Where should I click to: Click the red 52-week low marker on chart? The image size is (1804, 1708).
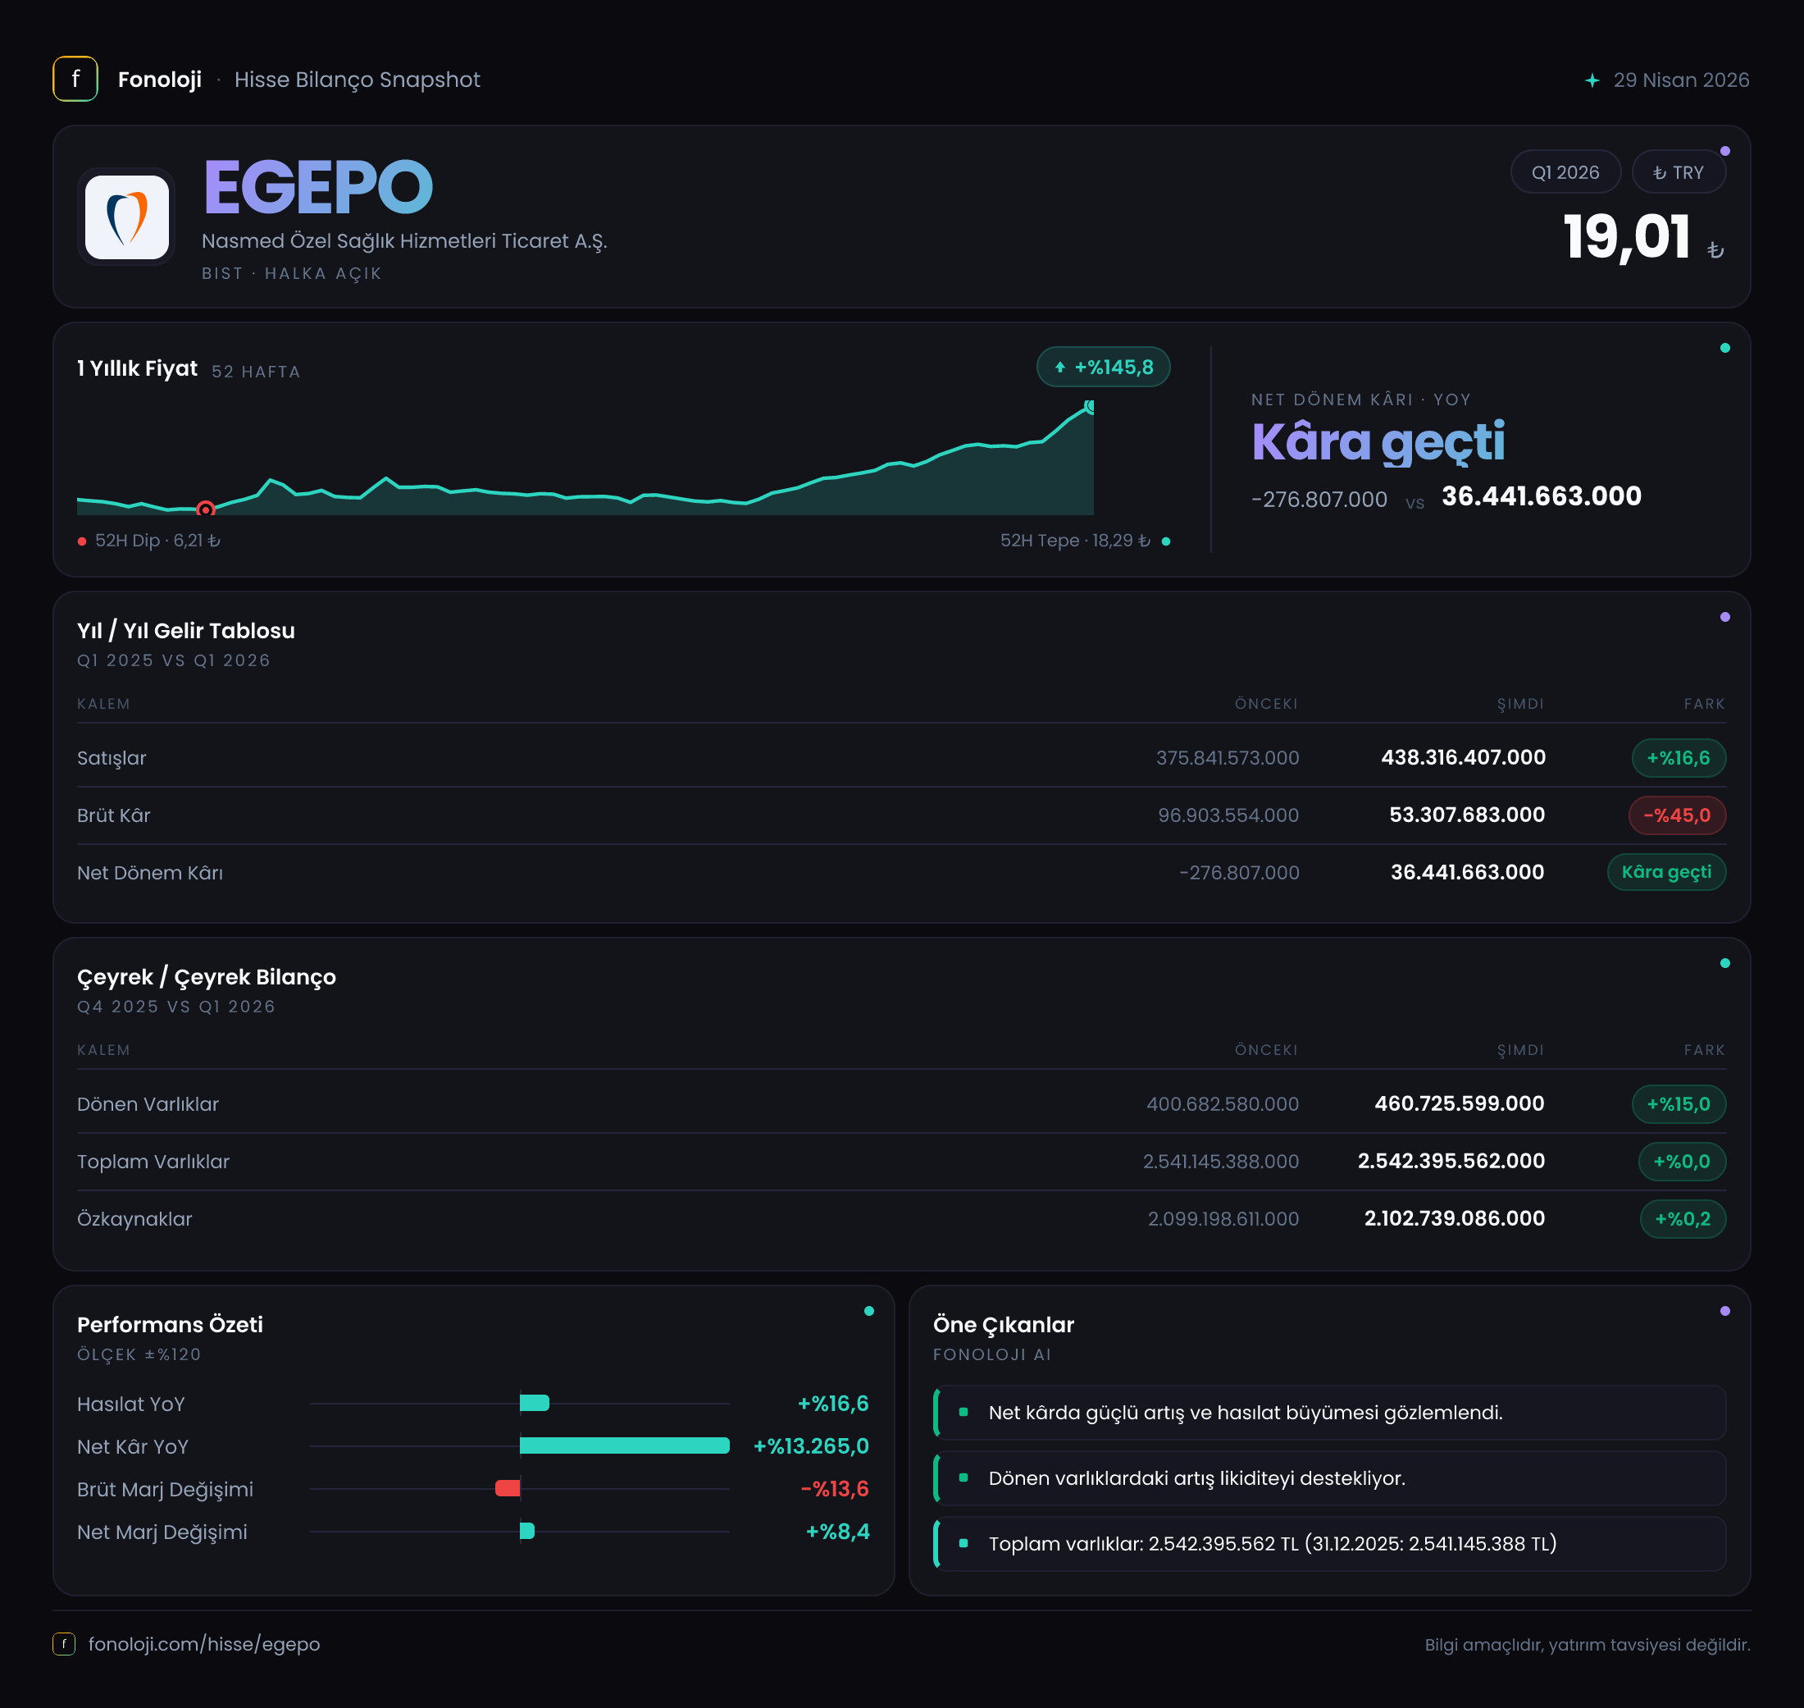(x=206, y=509)
